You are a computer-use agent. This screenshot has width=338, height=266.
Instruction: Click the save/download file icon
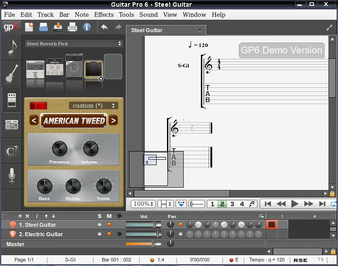(58, 27)
